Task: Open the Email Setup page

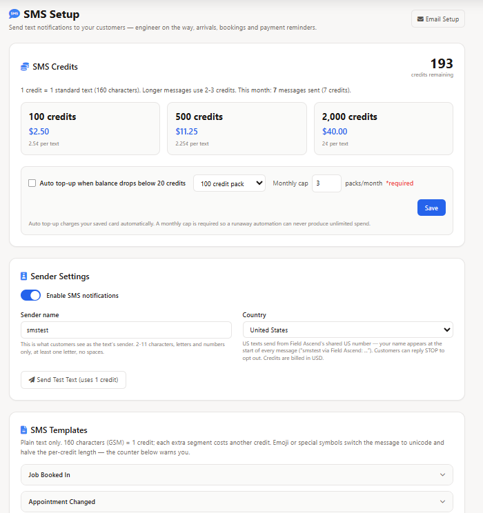Action: [438, 19]
